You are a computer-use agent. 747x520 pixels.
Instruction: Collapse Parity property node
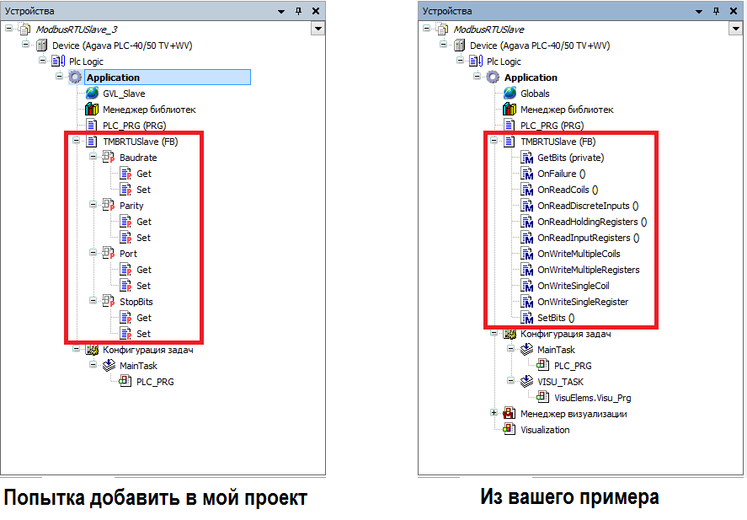[x=93, y=205]
